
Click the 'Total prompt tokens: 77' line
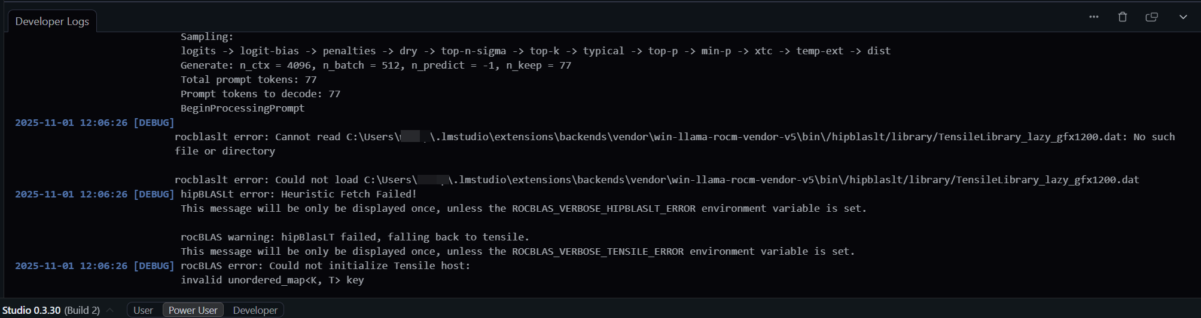click(248, 80)
